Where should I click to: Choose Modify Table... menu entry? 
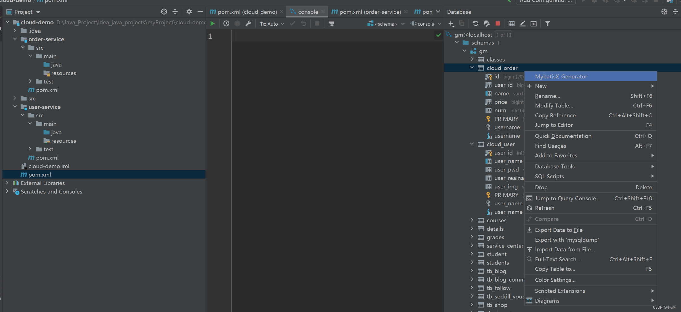click(x=554, y=106)
